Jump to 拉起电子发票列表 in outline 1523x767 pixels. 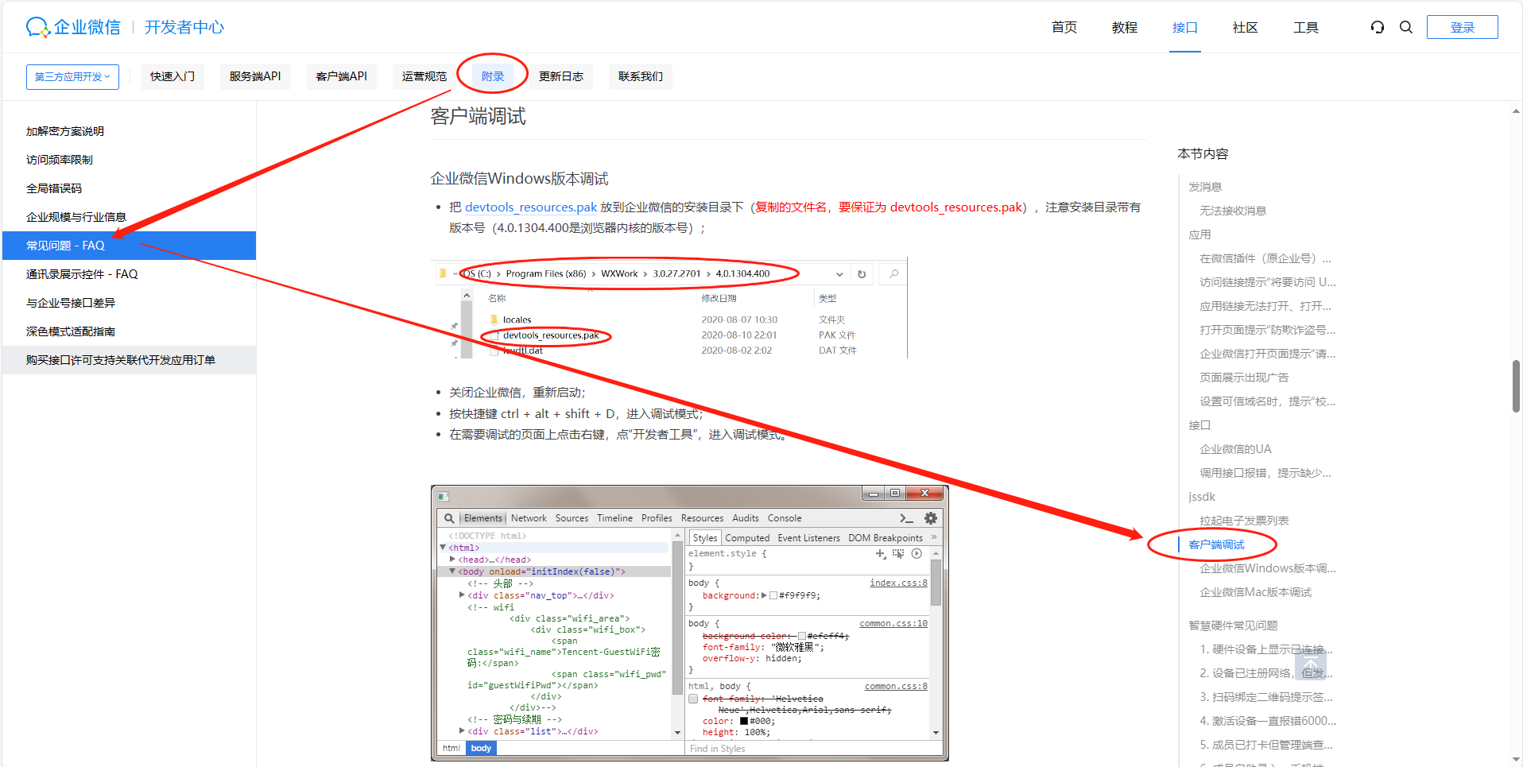1244,521
